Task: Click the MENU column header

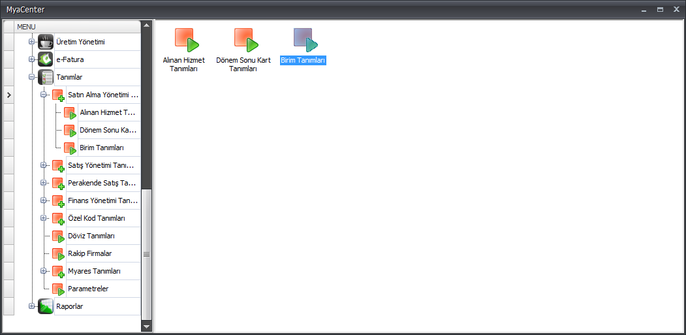Action: [78, 27]
